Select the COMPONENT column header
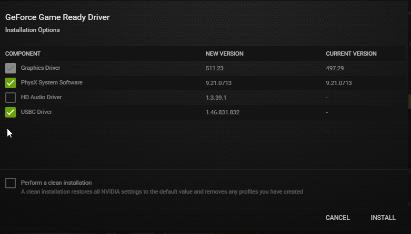411x234 pixels. 23,54
